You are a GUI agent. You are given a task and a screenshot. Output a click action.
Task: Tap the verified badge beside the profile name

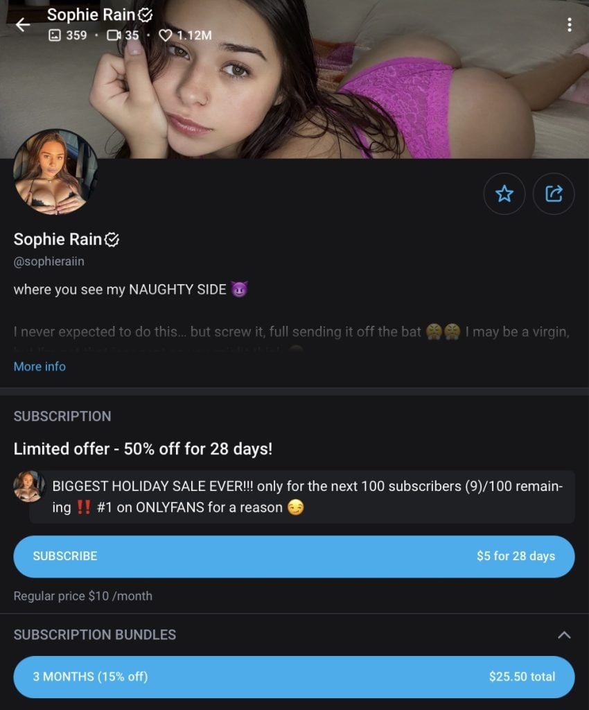pyautogui.click(x=112, y=240)
